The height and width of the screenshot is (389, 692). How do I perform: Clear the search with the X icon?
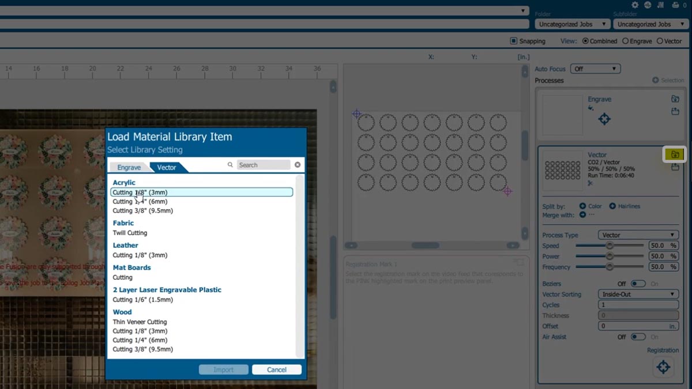[x=298, y=165]
